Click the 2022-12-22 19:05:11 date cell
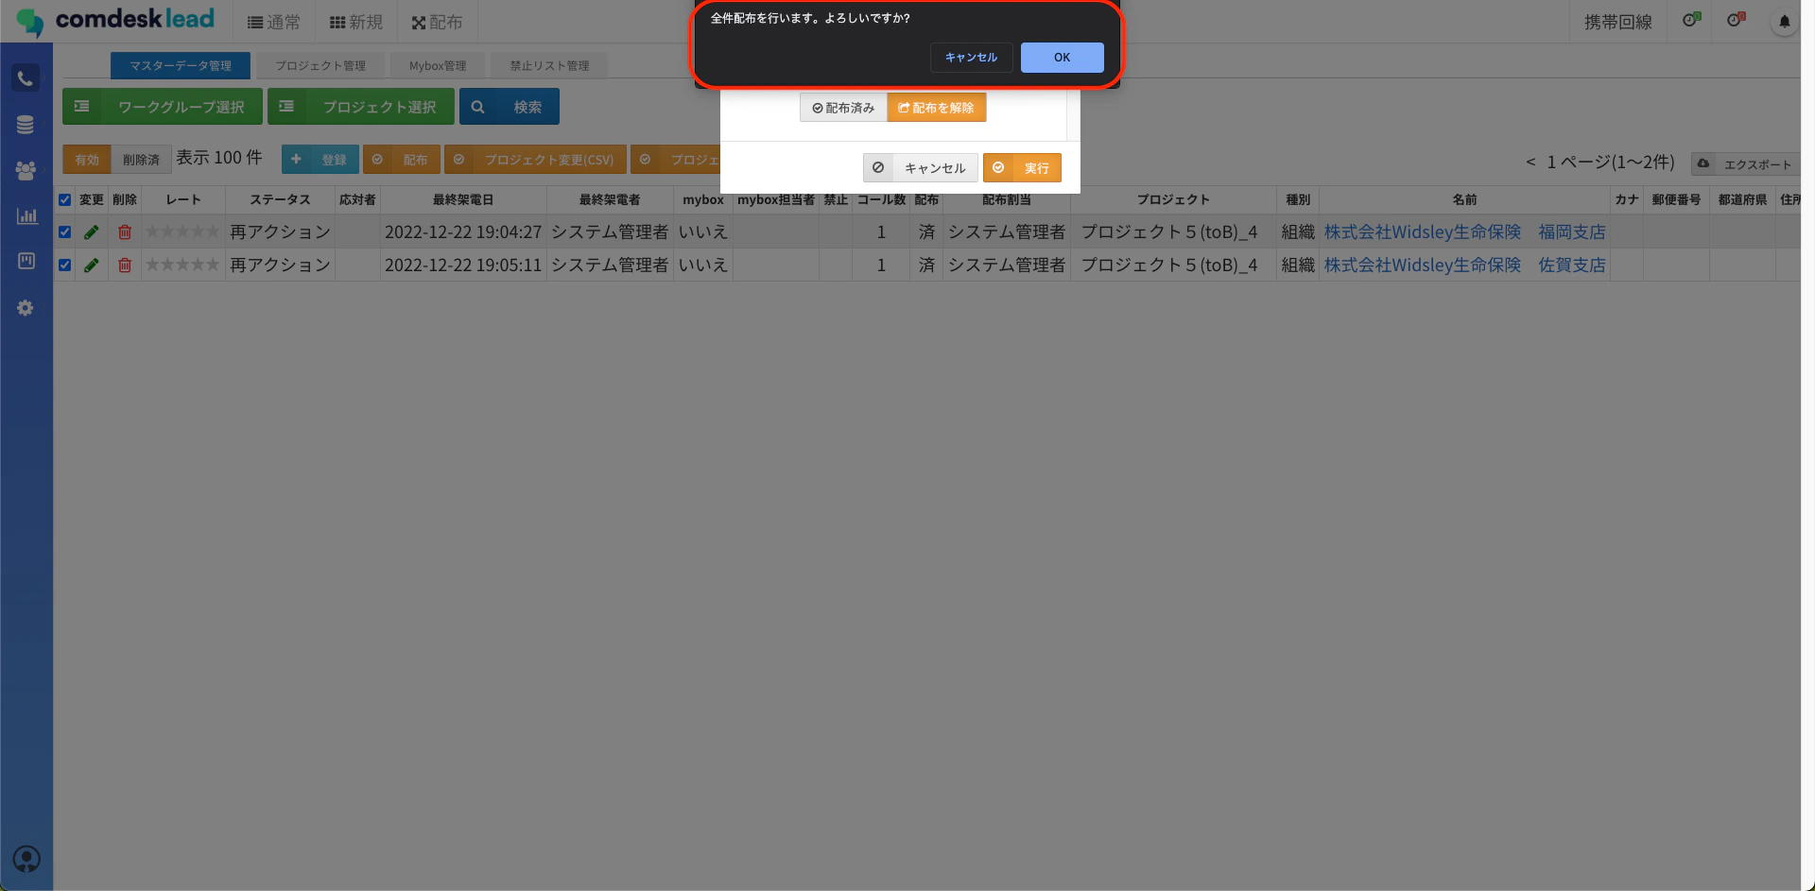 click(x=463, y=265)
